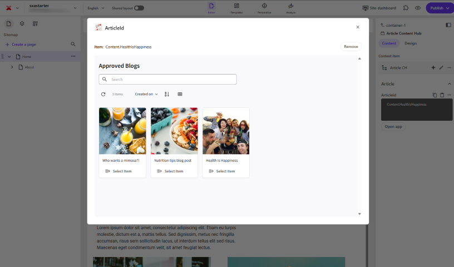Toggle the Shared layout switch
Screen dimensions: 454x267
click(139, 8)
